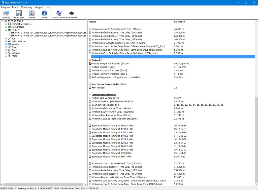Viewport: 258px width, 190px height.
Task: Select the XMP Revision row
Action: pos(172,88)
